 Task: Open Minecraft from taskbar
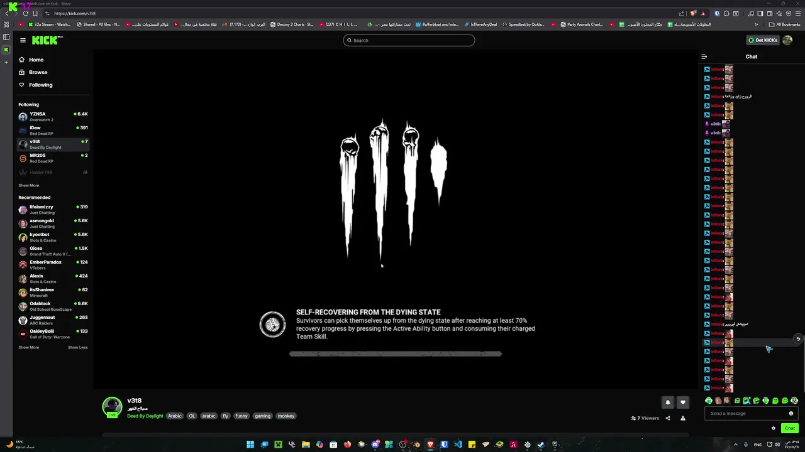pyautogui.click(x=278, y=444)
